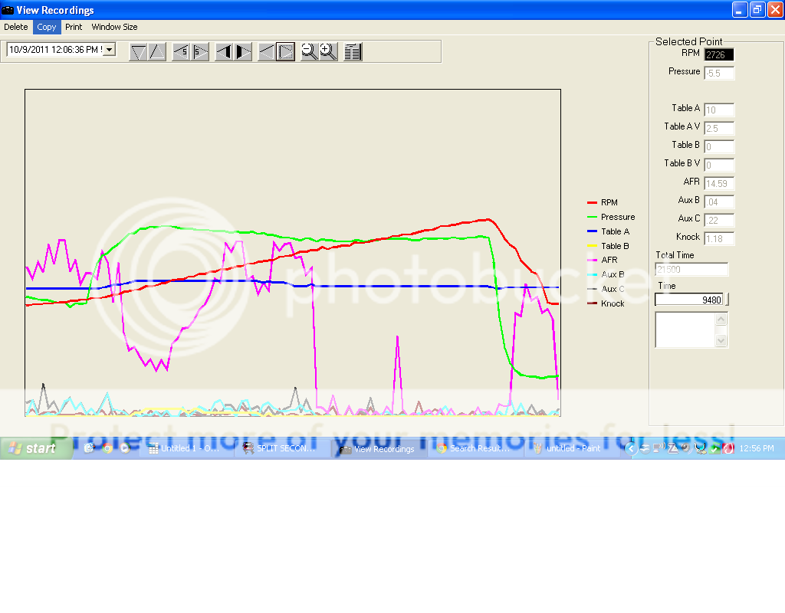
Task: Step back 5 with the left arrow
Action: click(181, 51)
